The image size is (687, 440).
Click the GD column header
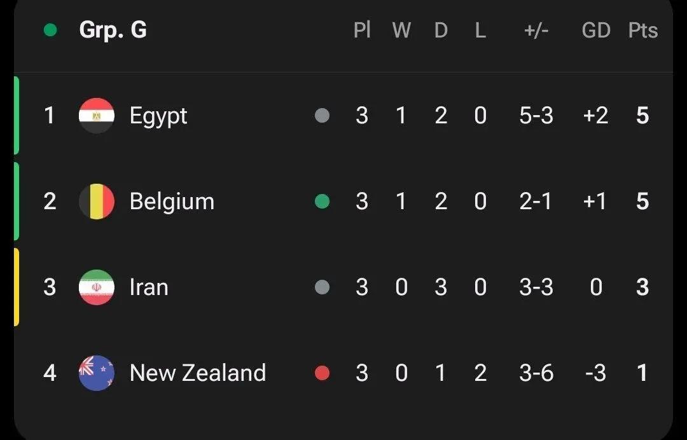click(x=596, y=31)
